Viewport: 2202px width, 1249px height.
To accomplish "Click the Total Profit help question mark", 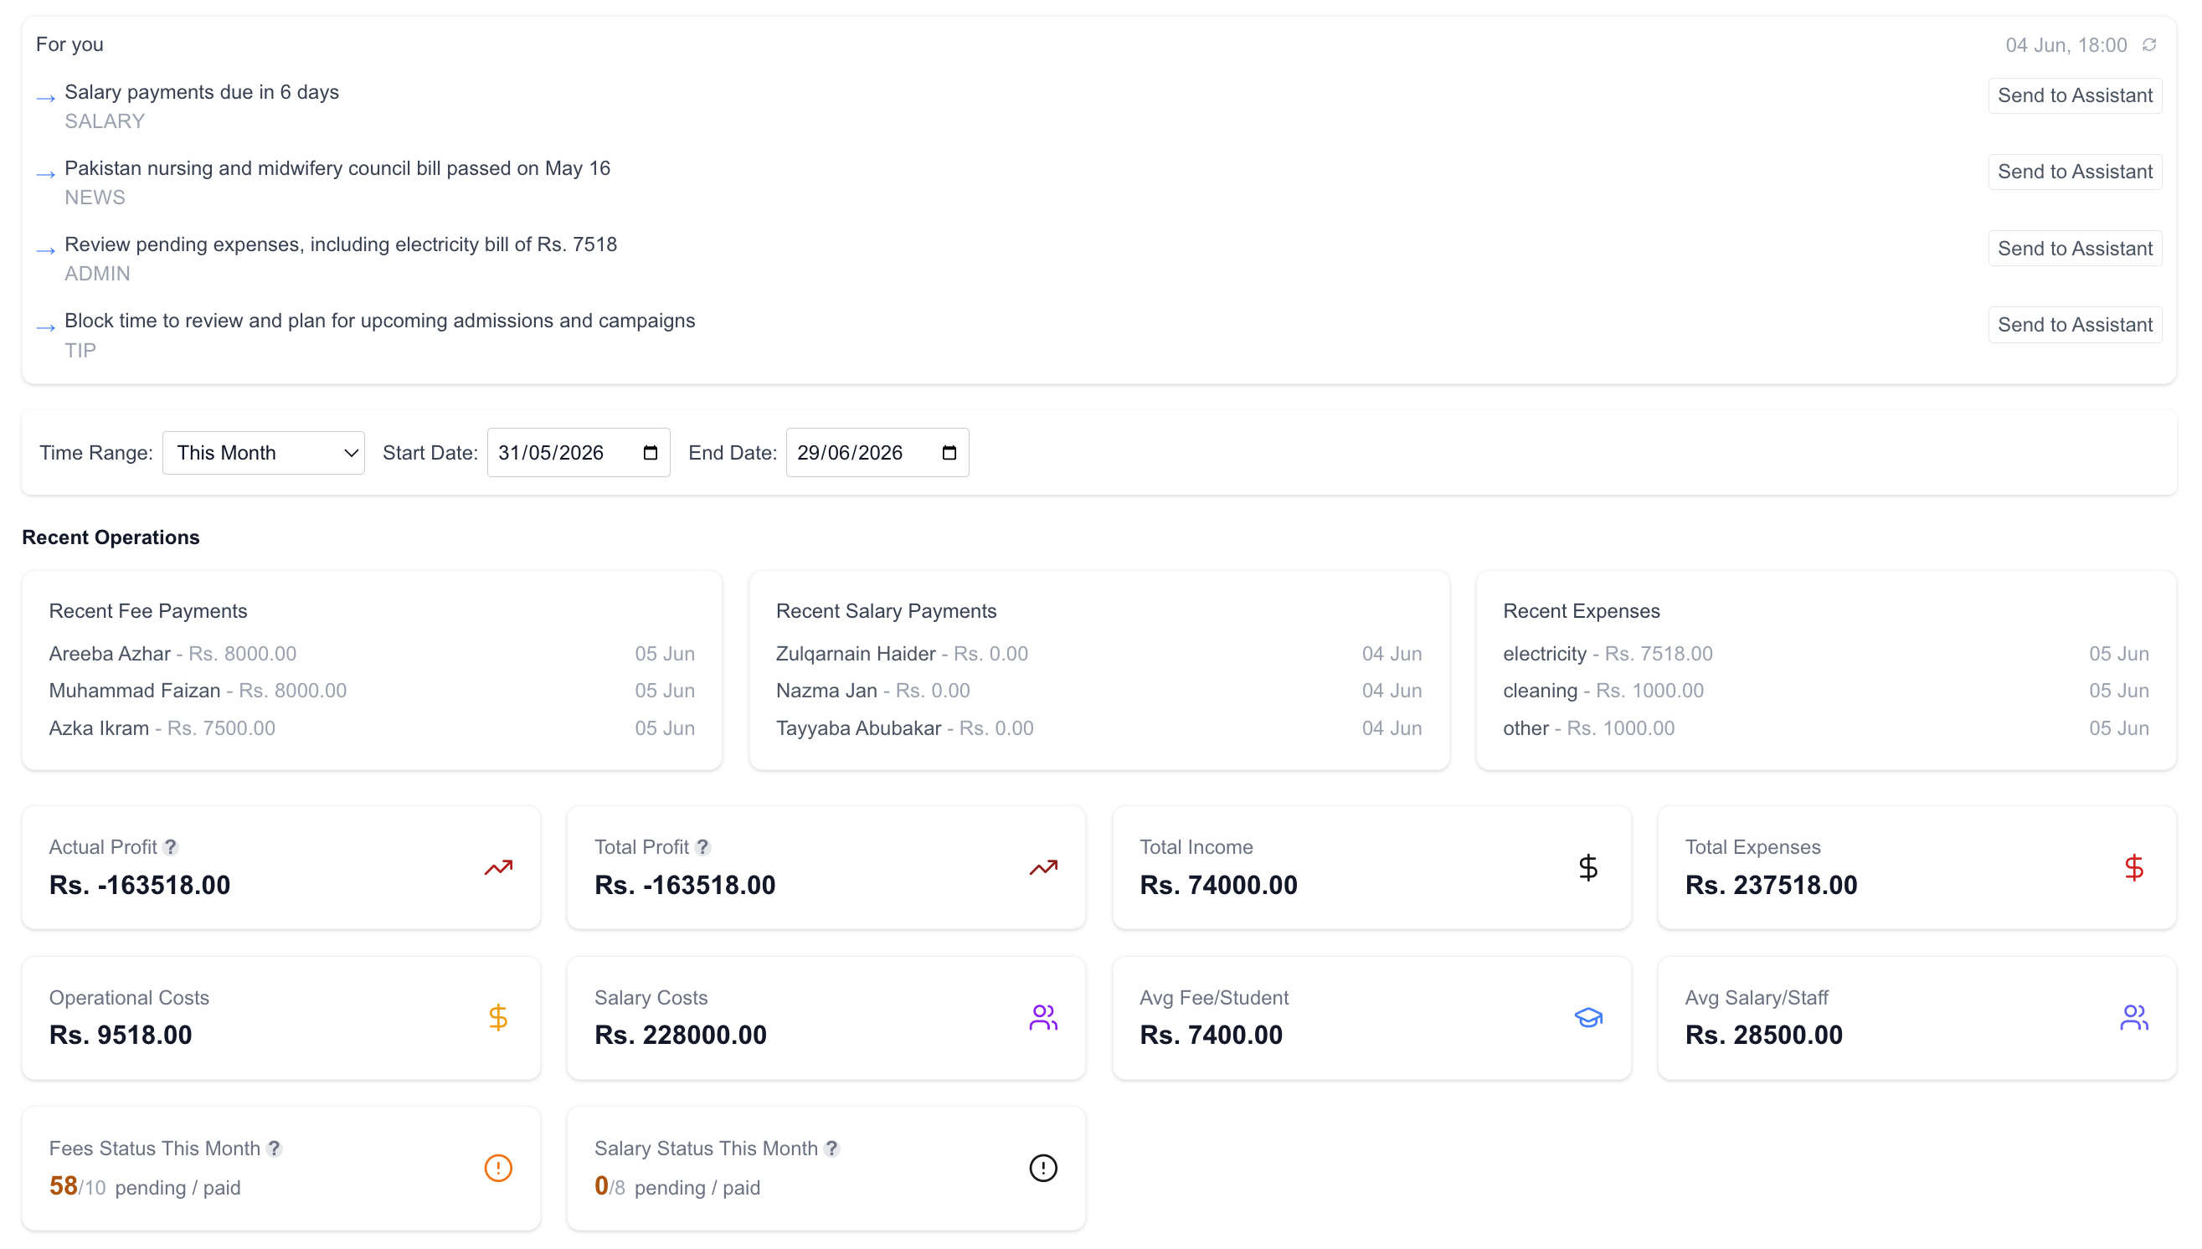I will click(x=702, y=846).
